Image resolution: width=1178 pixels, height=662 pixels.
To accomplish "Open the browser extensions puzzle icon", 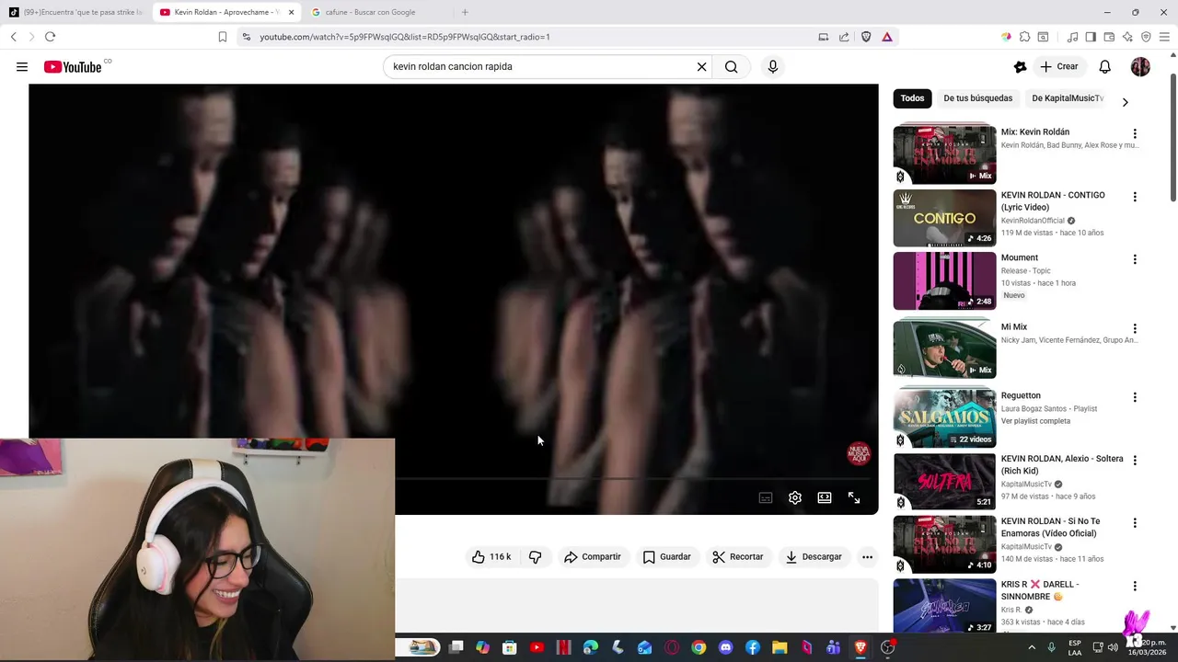I will 1024,37.
